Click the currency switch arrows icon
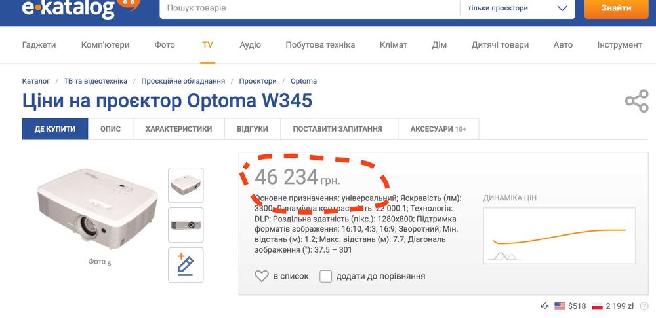Image resolution: width=656 pixels, height=318 pixels. click(x=544, y=306)
